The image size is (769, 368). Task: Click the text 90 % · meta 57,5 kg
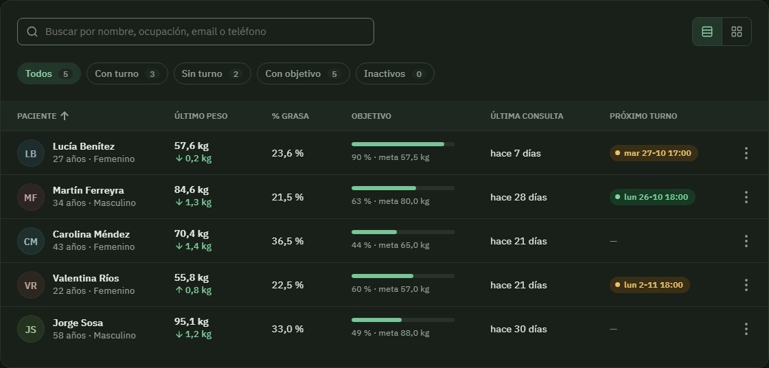click(x=391, y=157)
